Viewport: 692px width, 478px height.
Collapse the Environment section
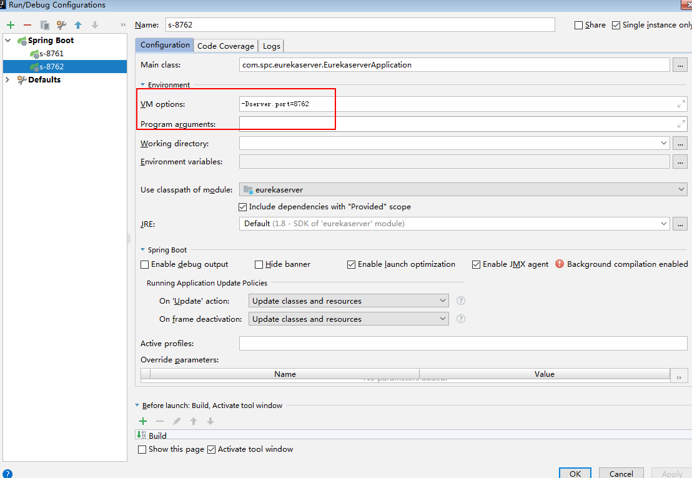tap(142, 84)
